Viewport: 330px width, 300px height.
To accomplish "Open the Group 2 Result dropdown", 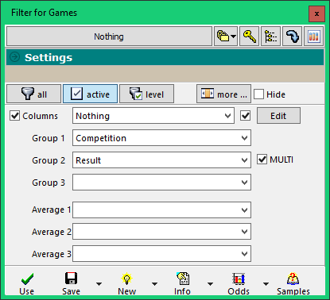I will tap(161, 160).
